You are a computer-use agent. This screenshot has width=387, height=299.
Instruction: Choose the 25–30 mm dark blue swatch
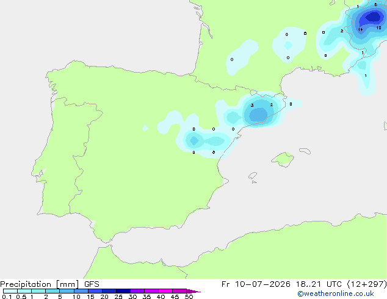click(123, 291)
